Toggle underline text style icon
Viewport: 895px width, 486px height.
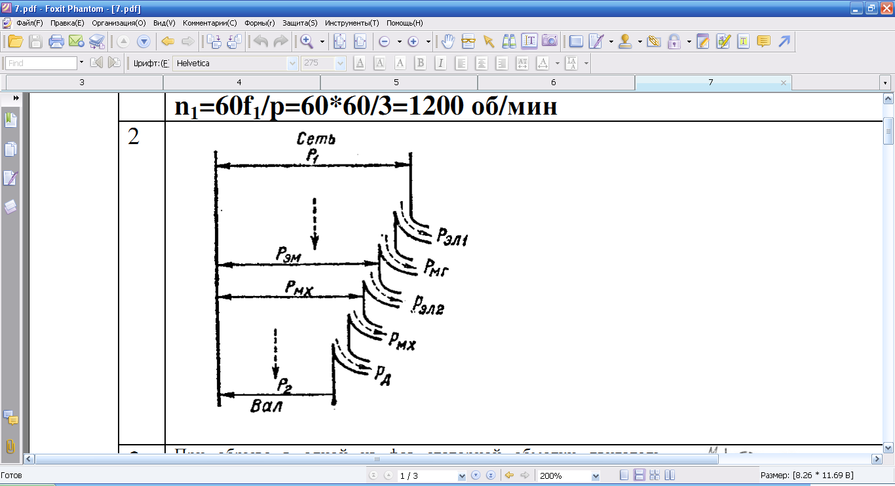360,64
